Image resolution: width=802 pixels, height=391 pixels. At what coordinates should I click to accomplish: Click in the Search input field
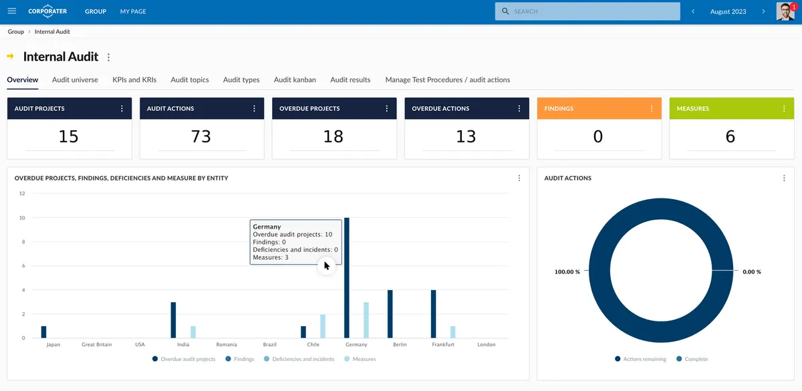pos(587,11)
